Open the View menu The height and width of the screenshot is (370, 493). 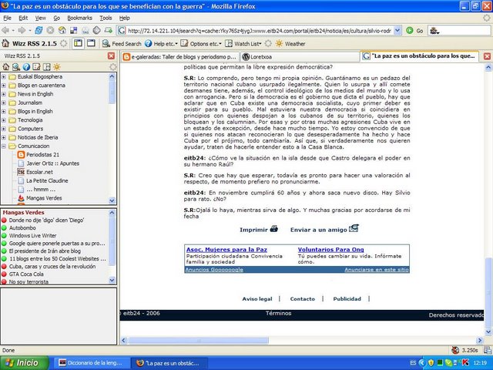click(40, 18)
